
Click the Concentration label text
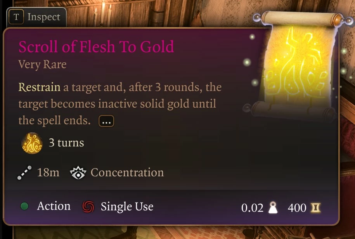(x=127, y=172)
